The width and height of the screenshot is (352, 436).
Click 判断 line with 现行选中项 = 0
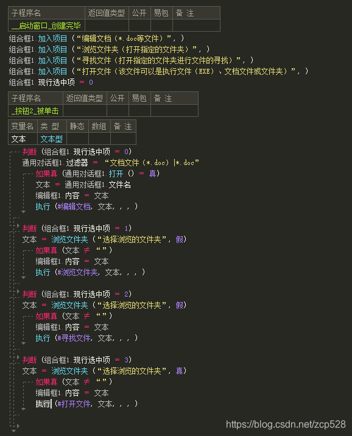coord(77,152)
